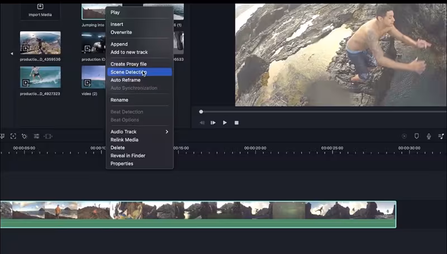Play the preview video
This screenshot has width=447, height=254.
(225, 123)
